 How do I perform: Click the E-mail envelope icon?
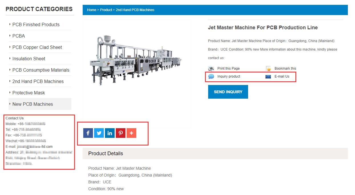tap(268, 76)
